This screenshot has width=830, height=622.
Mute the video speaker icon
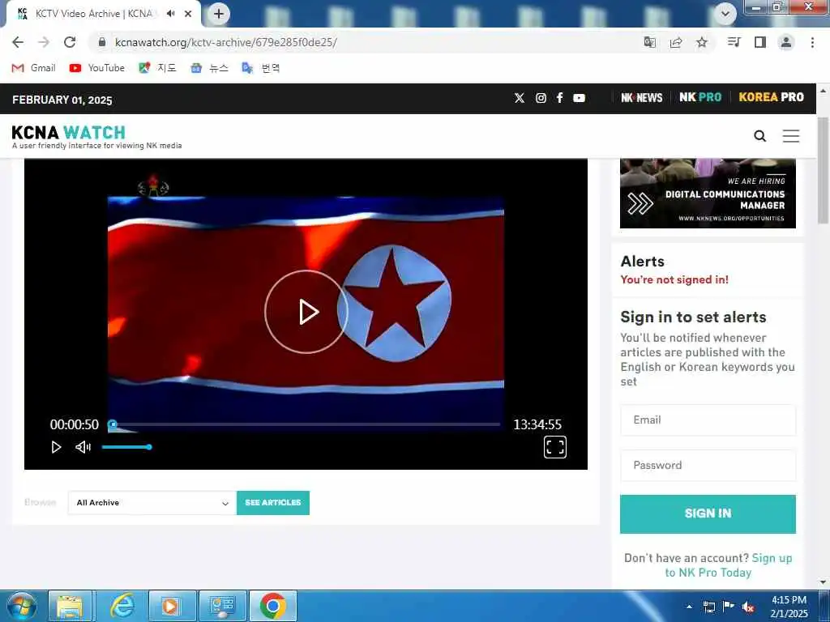pyautogui.click(x=83, y=447)
